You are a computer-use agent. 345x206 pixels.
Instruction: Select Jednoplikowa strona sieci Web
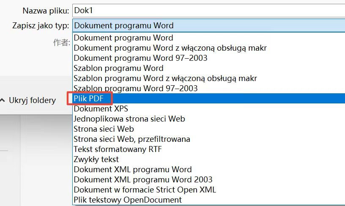(208, 119)
